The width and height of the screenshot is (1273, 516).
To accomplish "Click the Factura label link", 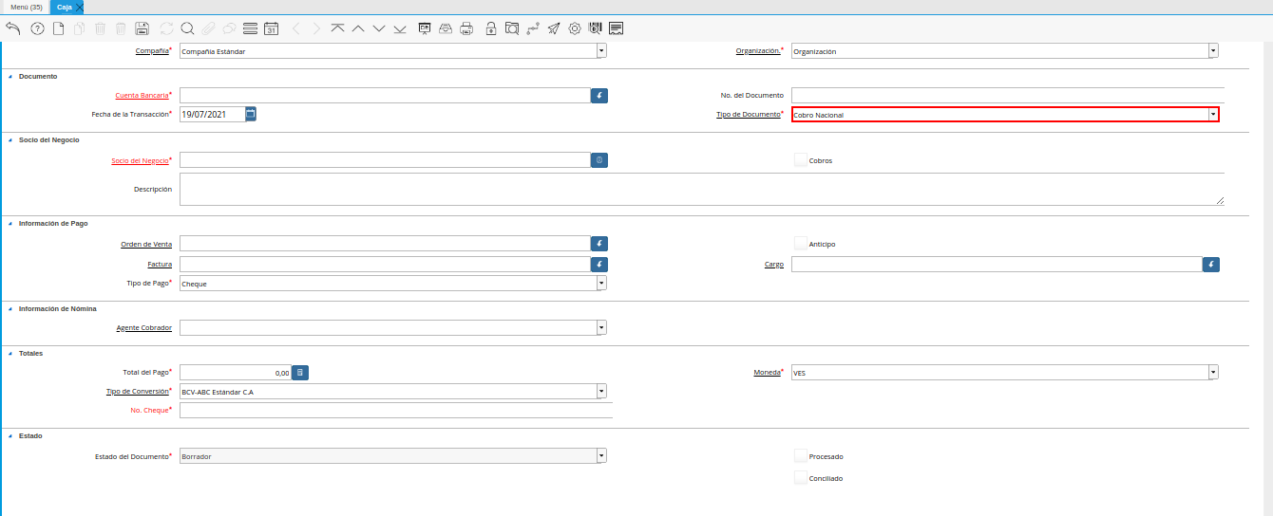I will (x=160, y=264).
